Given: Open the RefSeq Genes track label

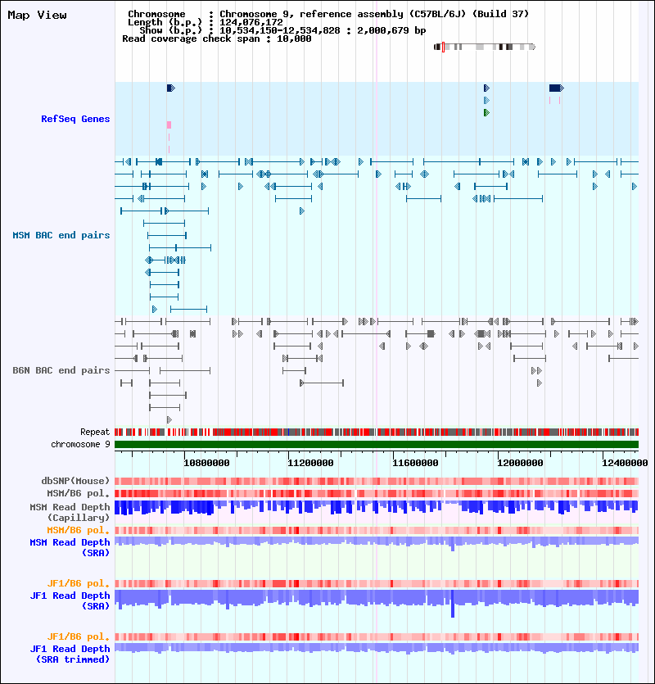Looking at the screenshot, I should (x=75, y=119).
